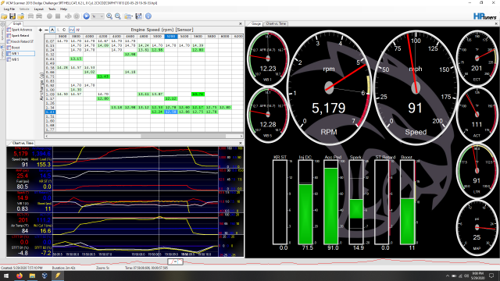Start log playback with the blue play button
Screen dimensions: 500x281
point(86,16)
